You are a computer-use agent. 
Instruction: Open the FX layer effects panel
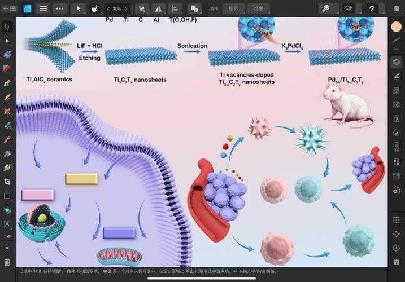[396, 118]
